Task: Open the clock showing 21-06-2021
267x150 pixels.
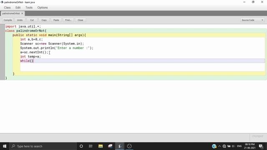Action: click(249, 146)
